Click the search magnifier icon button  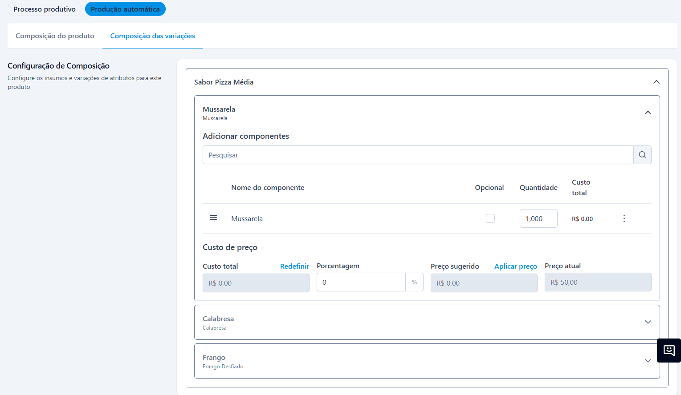pyautogui.click(x=642, y=155)
